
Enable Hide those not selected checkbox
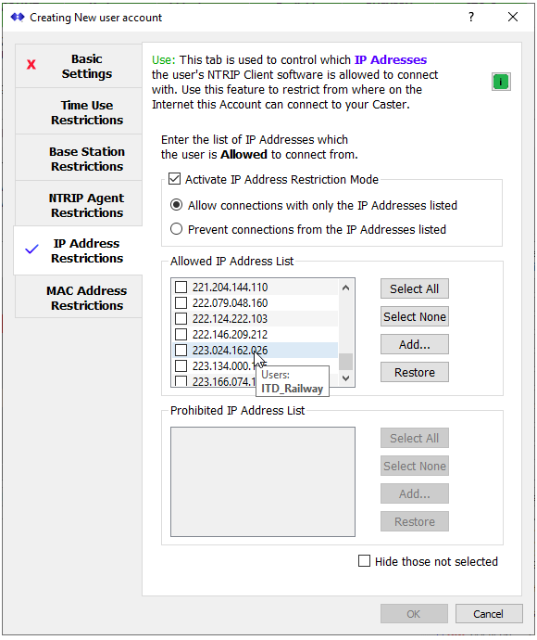coord(364,561)
